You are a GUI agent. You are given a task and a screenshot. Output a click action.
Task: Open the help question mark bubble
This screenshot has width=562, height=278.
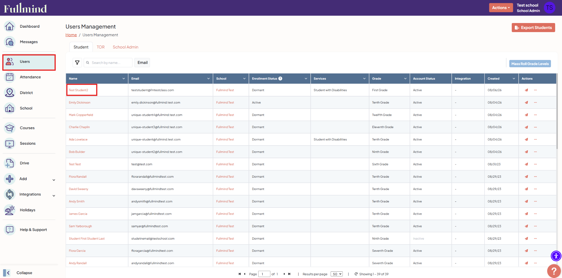point(554,271)
